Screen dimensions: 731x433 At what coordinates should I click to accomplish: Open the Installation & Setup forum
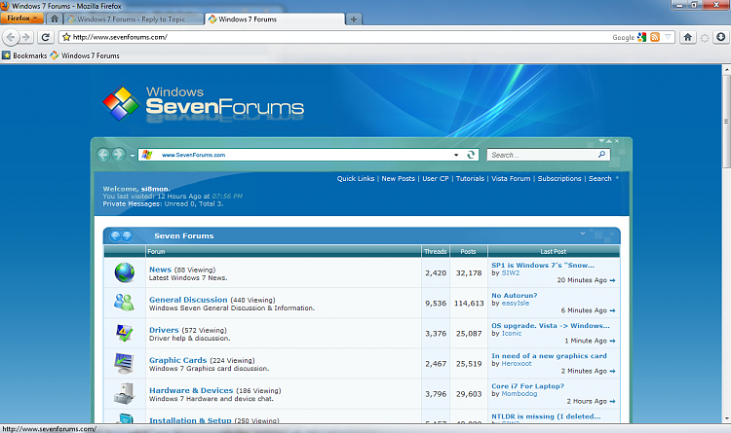(x=190, y=420)
